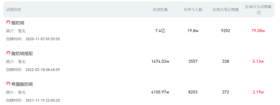Image resolution: width=280 pixels, height=105 pixels.
Task: Click the 话题信息 column header
Action: click(x=13, y=10)
